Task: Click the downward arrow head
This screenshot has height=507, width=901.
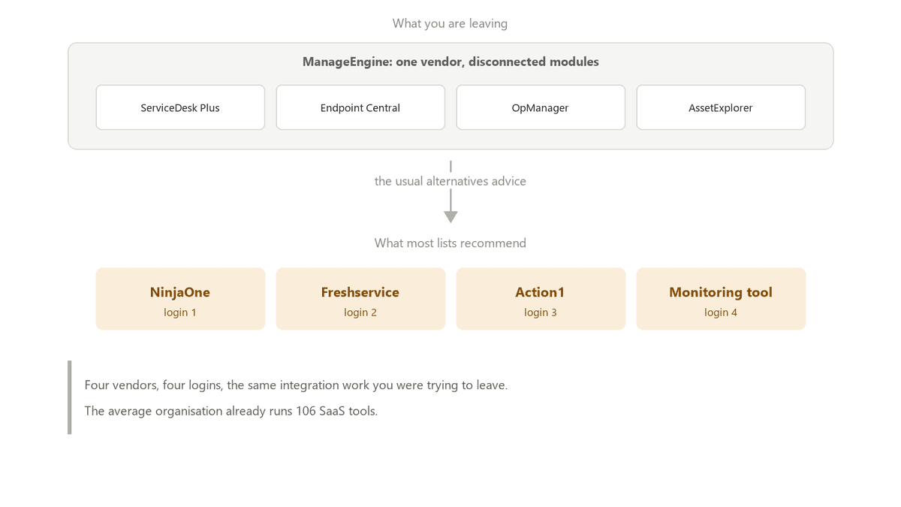Action: pyautogui.click(x=450, y=217)
